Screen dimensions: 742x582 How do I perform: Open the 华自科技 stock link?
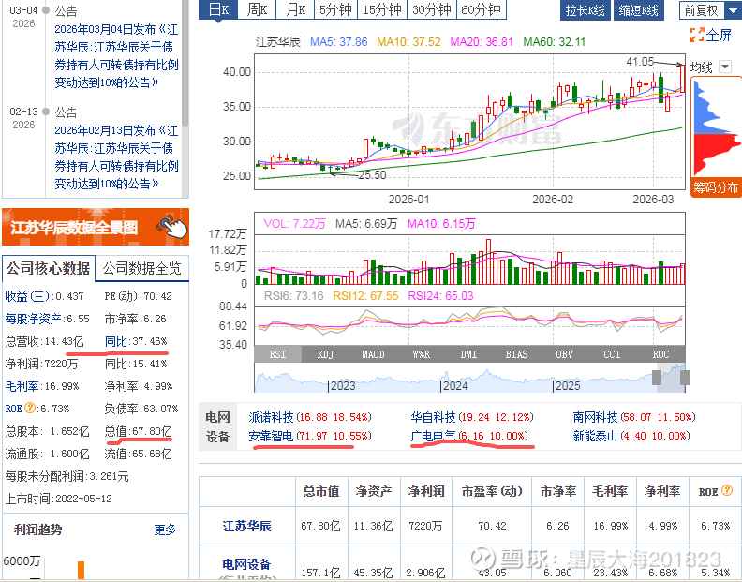click(433, 417)
